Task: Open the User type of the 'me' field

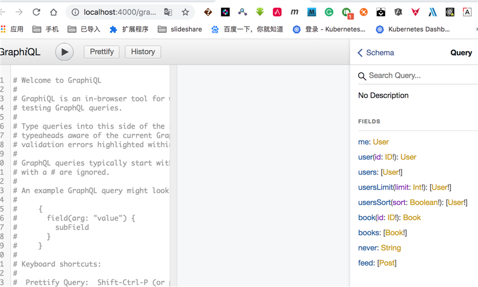Action: 381,142
